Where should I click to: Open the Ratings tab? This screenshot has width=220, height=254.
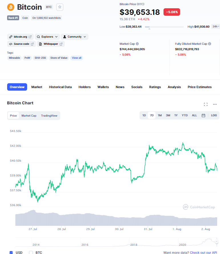[x=155, y=87]
